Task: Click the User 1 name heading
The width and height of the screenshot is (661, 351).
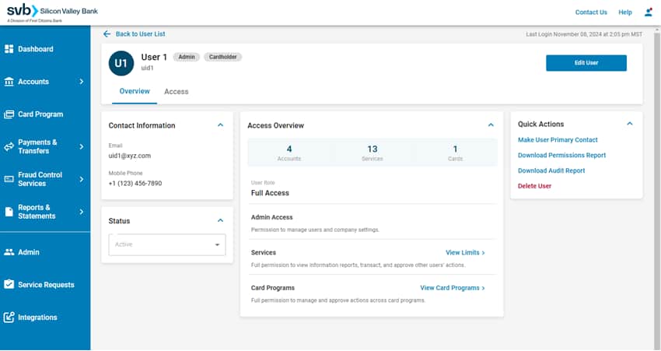Action: tap(154, 57)
